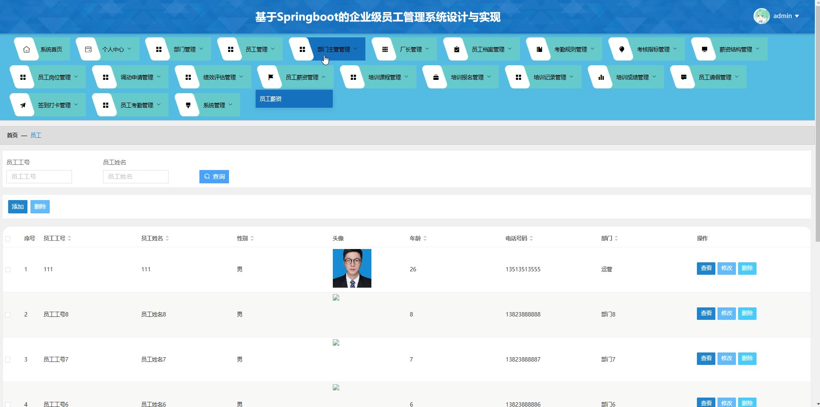Image resolution: width=820 pixels, height=407 pixels.
Task: Expand the 系统管理 dropdown menu
Action: coord(214,105)
